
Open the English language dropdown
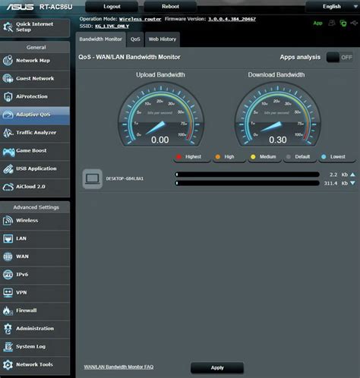click(x=333, y=7)
